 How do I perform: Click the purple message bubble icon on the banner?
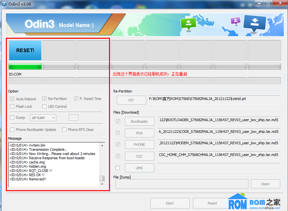pyautogui.click(x=235, y=20)
